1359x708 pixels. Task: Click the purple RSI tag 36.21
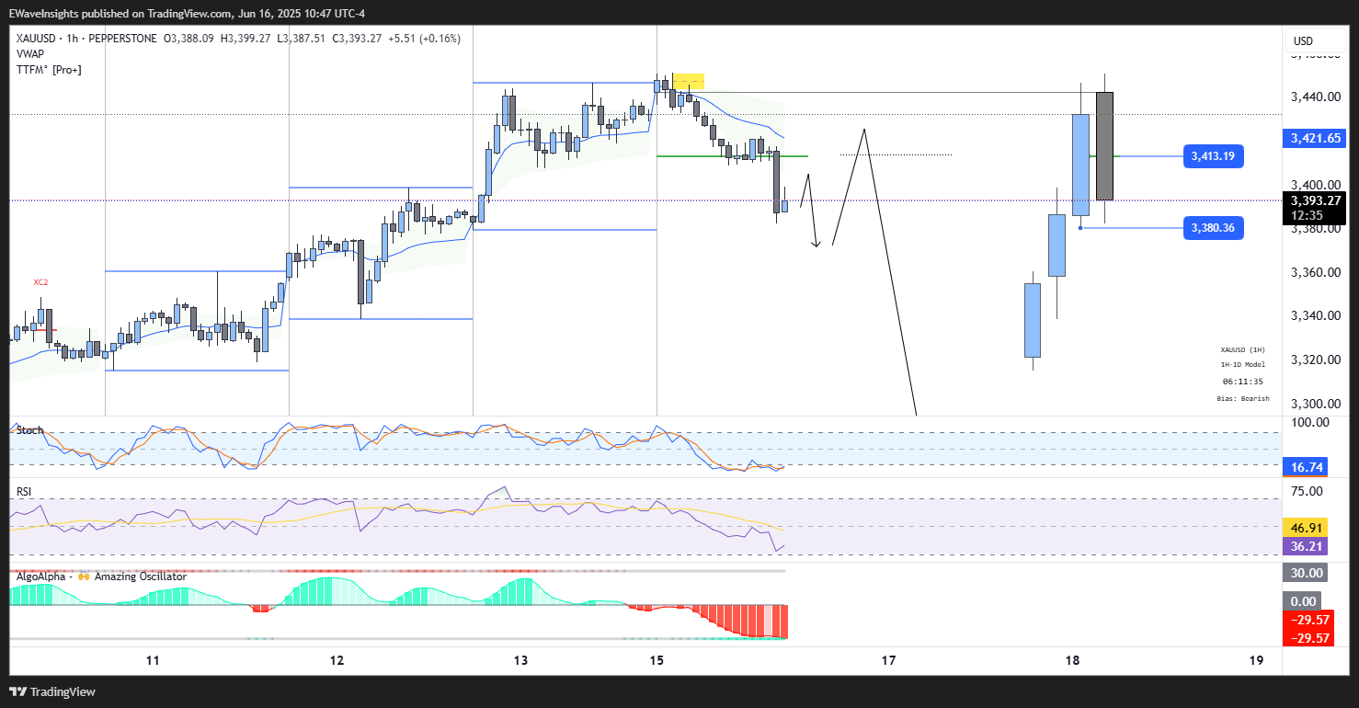point(1306,546)
